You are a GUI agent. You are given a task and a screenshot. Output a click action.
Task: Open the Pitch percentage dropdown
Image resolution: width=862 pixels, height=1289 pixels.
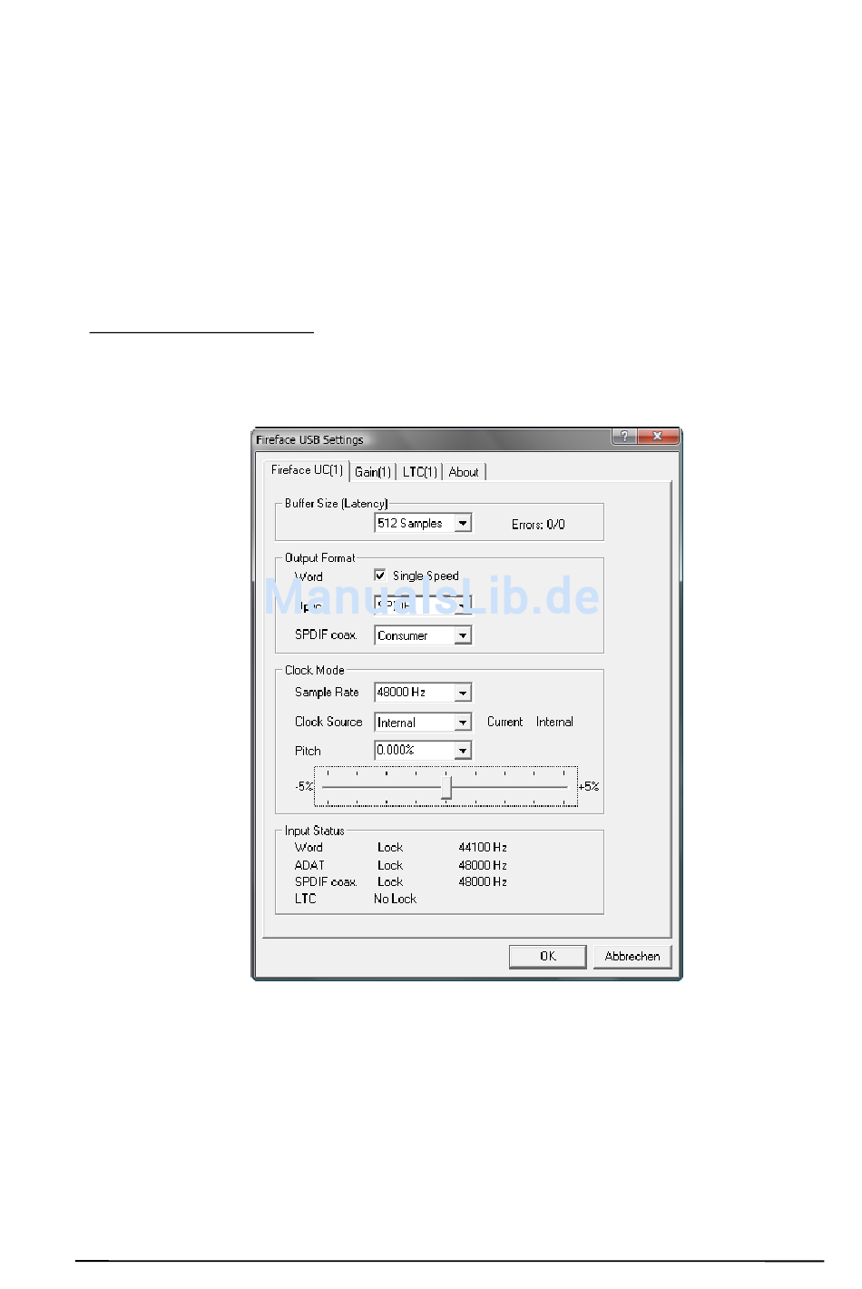coord(463,751)
